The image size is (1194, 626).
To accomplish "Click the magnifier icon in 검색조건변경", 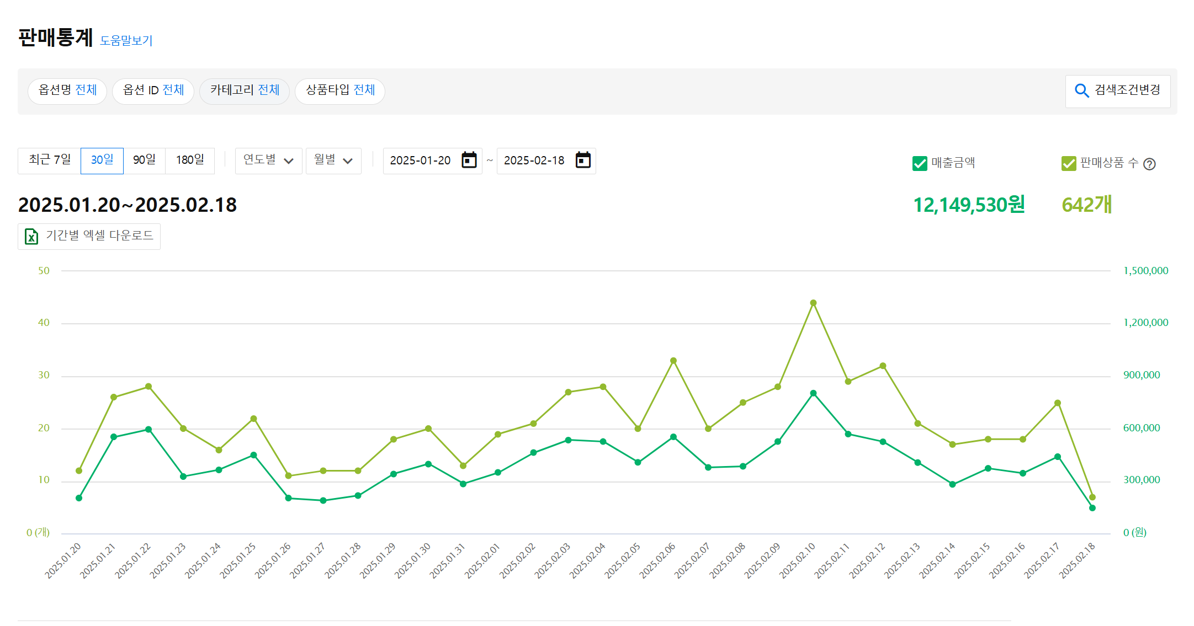I will coord(1081,90).
